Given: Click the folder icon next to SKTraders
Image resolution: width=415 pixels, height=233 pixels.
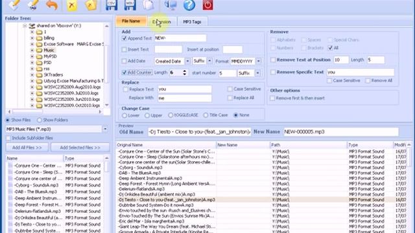Looking at the screenshot, I should 39,75.
